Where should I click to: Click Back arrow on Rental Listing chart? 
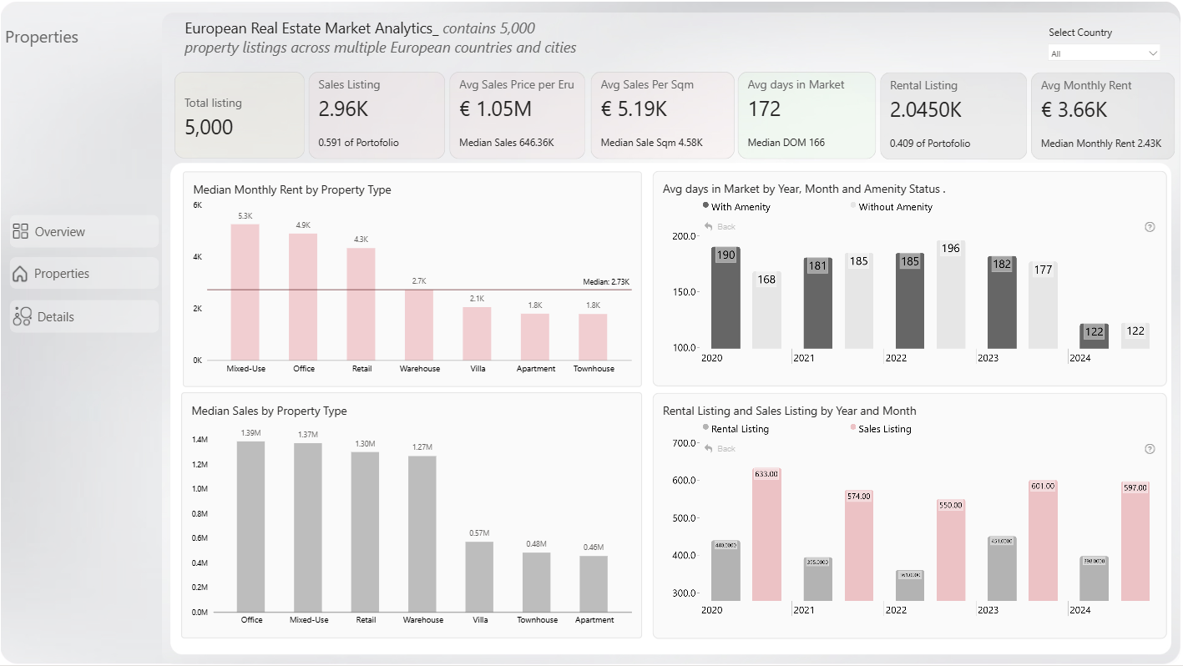tap(709, 448)
